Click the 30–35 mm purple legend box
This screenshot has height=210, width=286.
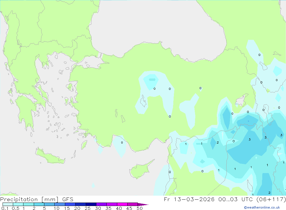pyautogui.click(x=102, y=204)
